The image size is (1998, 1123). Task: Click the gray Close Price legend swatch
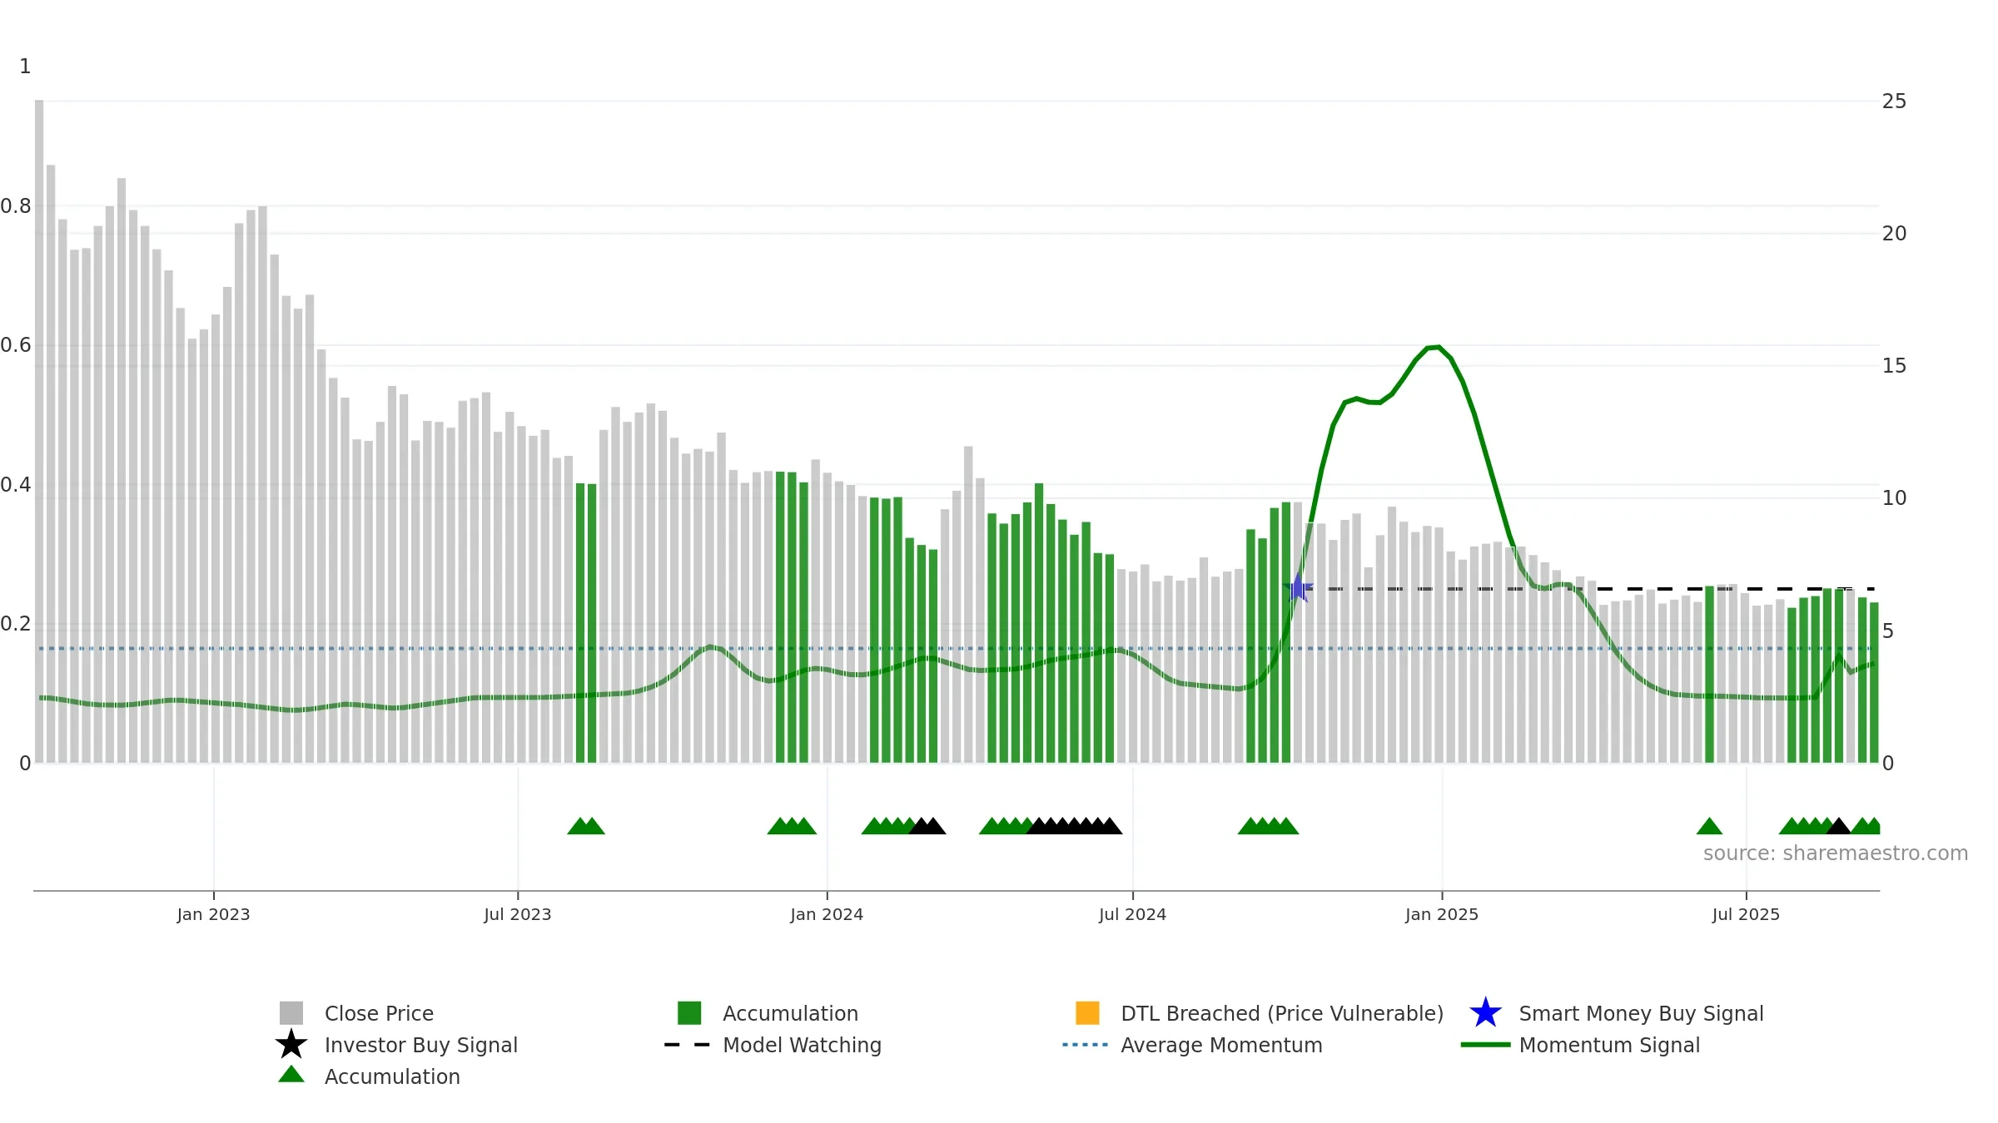(291, 1012)
